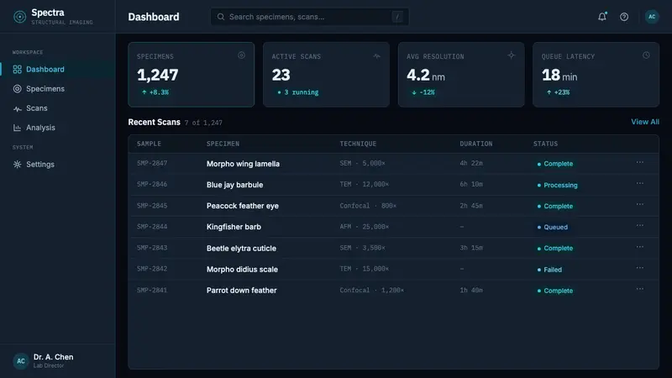This screenshot has height=378, width=672.
Task: Click the Queued status of Kingfisher barb
Action: coord(553,227)
